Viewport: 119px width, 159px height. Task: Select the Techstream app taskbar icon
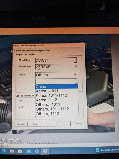pos(45,151)
